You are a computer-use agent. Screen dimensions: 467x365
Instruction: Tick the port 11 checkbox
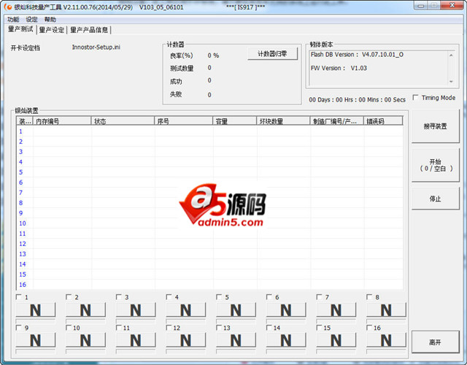(119, 328)
